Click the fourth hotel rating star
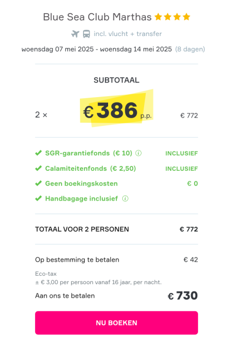This screenshot has height=339, width=235. pos(186,17)
